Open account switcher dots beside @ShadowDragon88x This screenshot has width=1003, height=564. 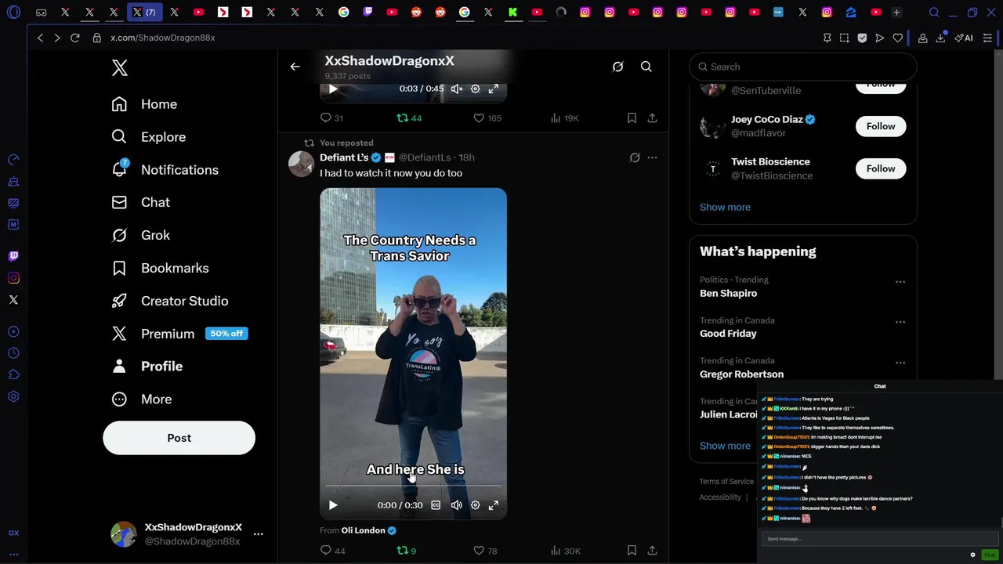[x=259, y=534]
